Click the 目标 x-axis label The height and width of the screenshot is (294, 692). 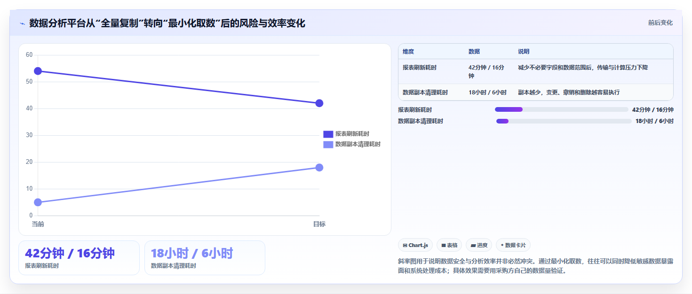319,224
